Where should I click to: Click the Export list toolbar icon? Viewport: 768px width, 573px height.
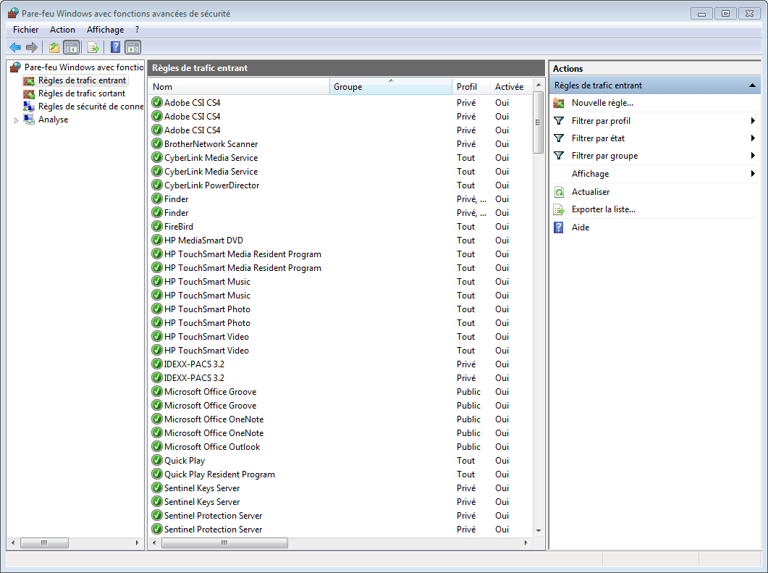click(93, 48)
